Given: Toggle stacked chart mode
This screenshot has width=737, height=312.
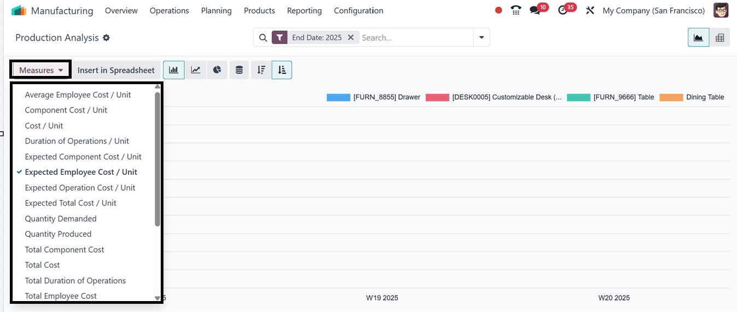Looking at the screenshot, I should point(239,70).
